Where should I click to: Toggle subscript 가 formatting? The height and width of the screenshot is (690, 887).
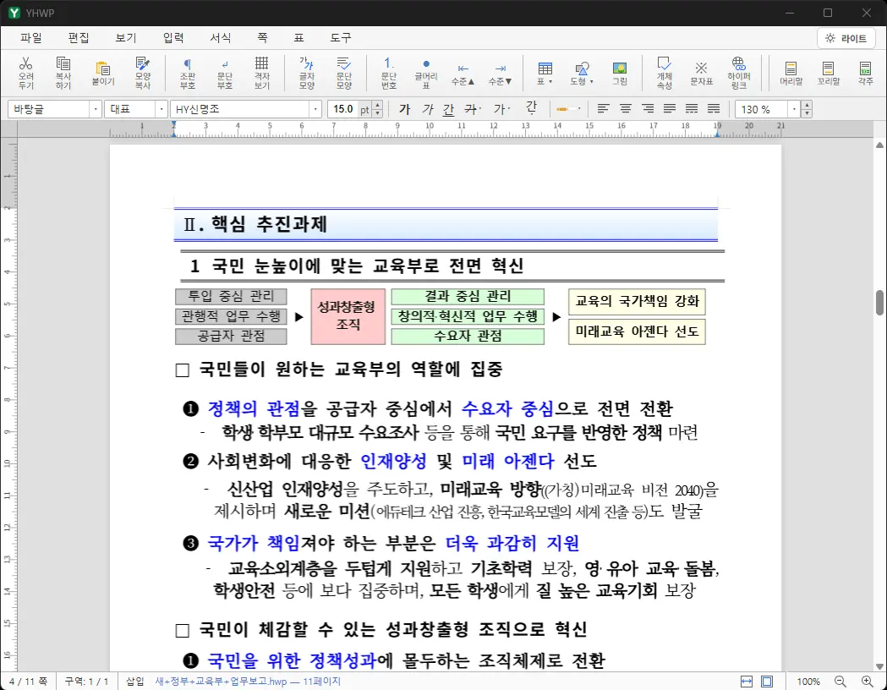pos(531,108)
